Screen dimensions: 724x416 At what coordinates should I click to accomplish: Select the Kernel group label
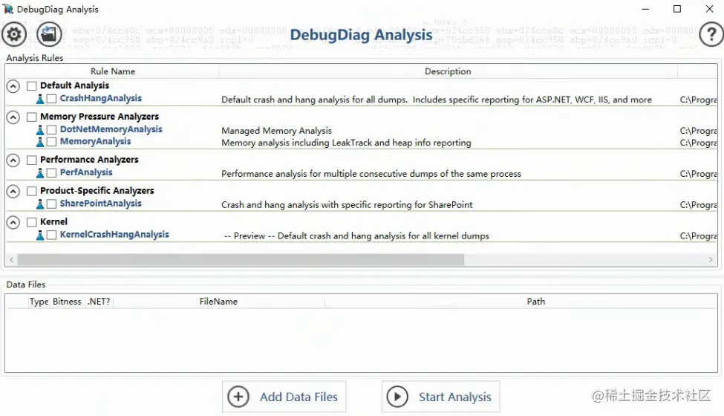[53, 221]
